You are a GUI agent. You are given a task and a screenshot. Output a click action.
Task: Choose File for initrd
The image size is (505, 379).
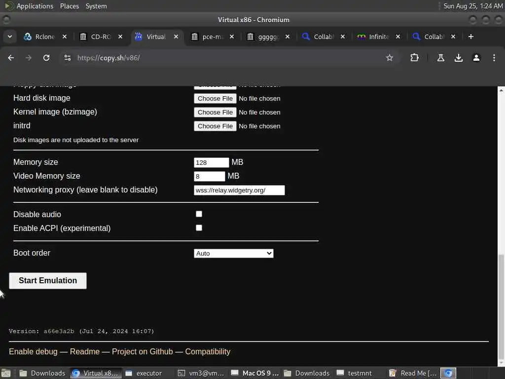[x=215, y=126]
